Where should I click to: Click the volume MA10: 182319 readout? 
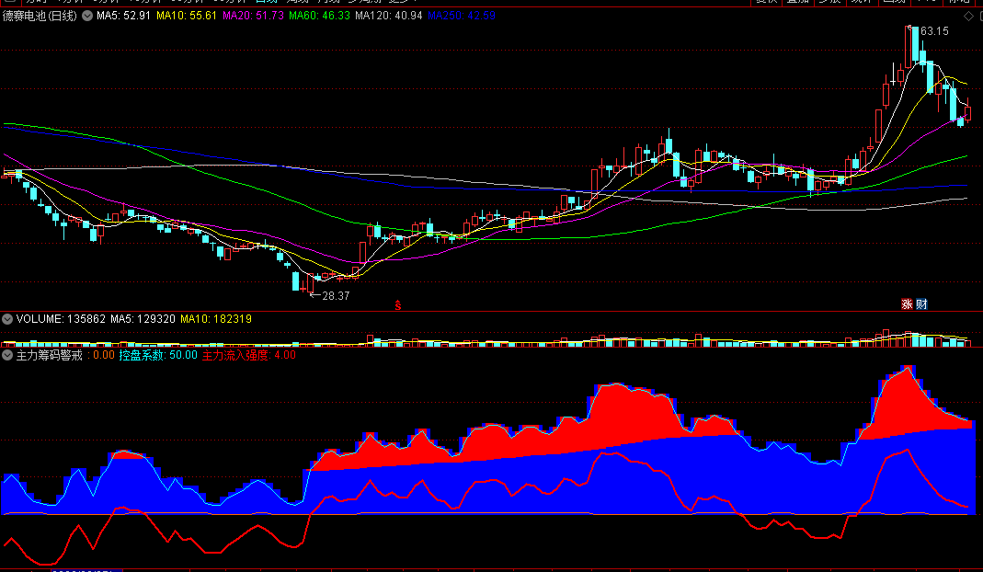pyautogui.click(x=216, y=319)
